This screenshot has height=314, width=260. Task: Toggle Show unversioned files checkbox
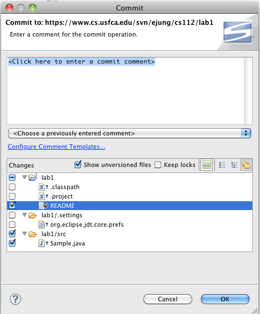78,165
